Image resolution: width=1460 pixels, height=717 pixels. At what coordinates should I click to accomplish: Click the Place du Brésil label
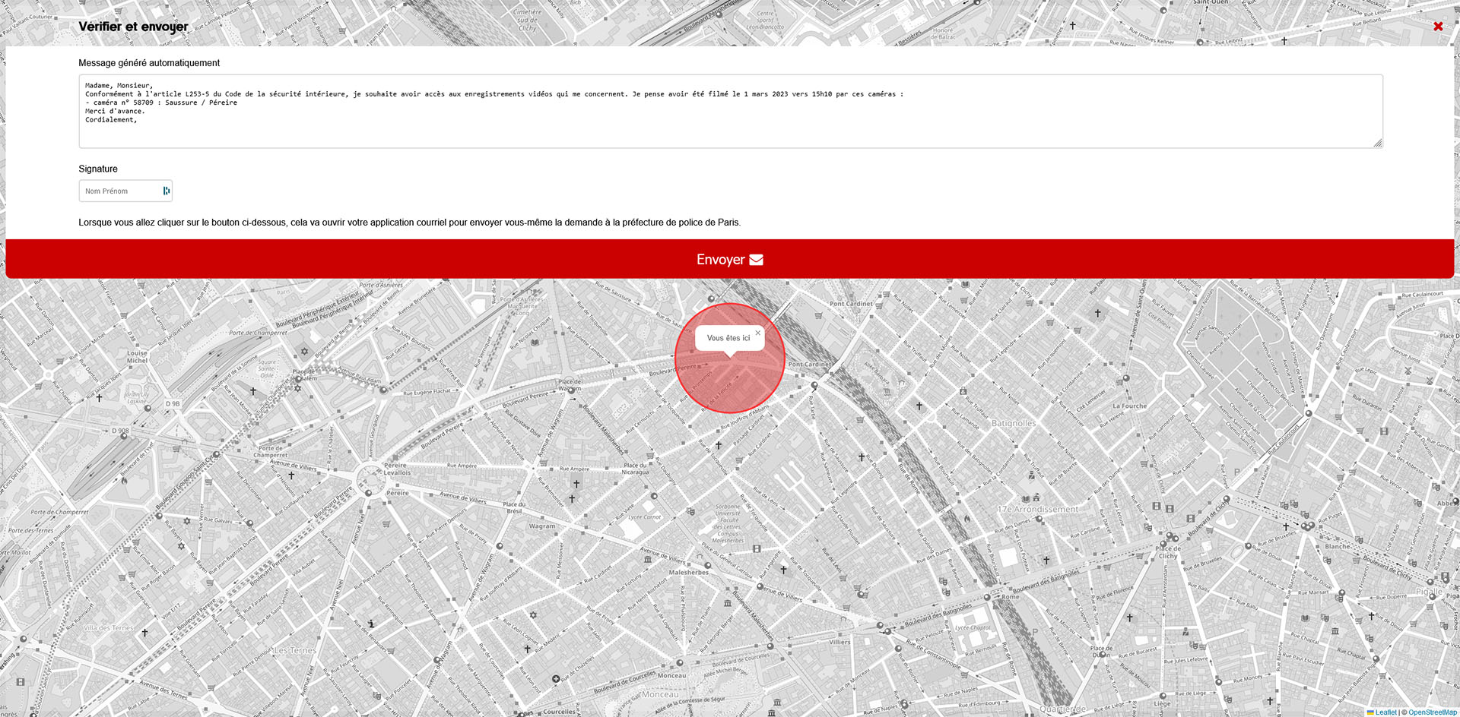[514, 507]
